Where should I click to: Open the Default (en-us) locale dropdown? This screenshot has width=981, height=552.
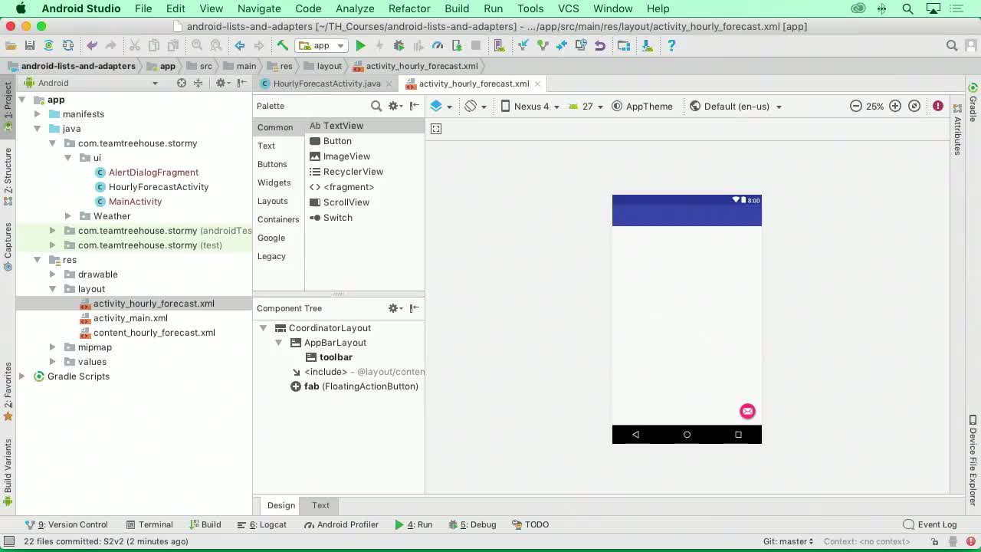736,107
